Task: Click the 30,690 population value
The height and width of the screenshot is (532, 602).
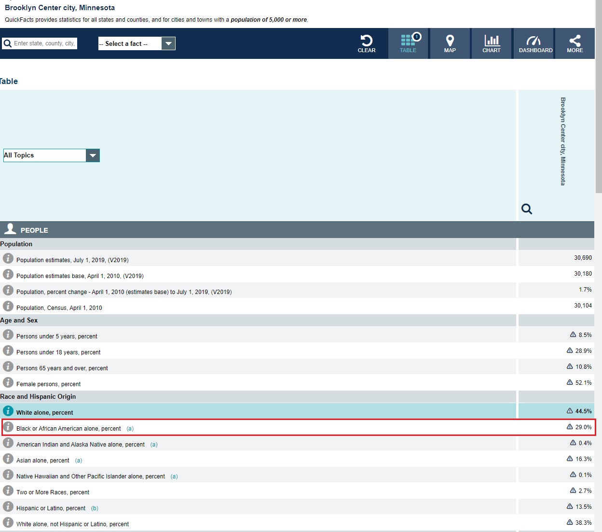Action: pyautogui.click(x=583, y=258)
